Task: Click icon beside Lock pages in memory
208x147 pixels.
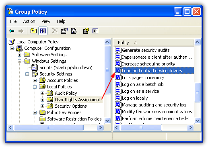Action: click(118, 77)
